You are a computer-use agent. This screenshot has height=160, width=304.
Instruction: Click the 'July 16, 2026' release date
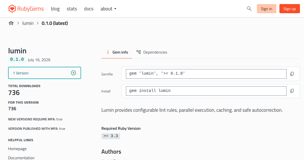39,60
